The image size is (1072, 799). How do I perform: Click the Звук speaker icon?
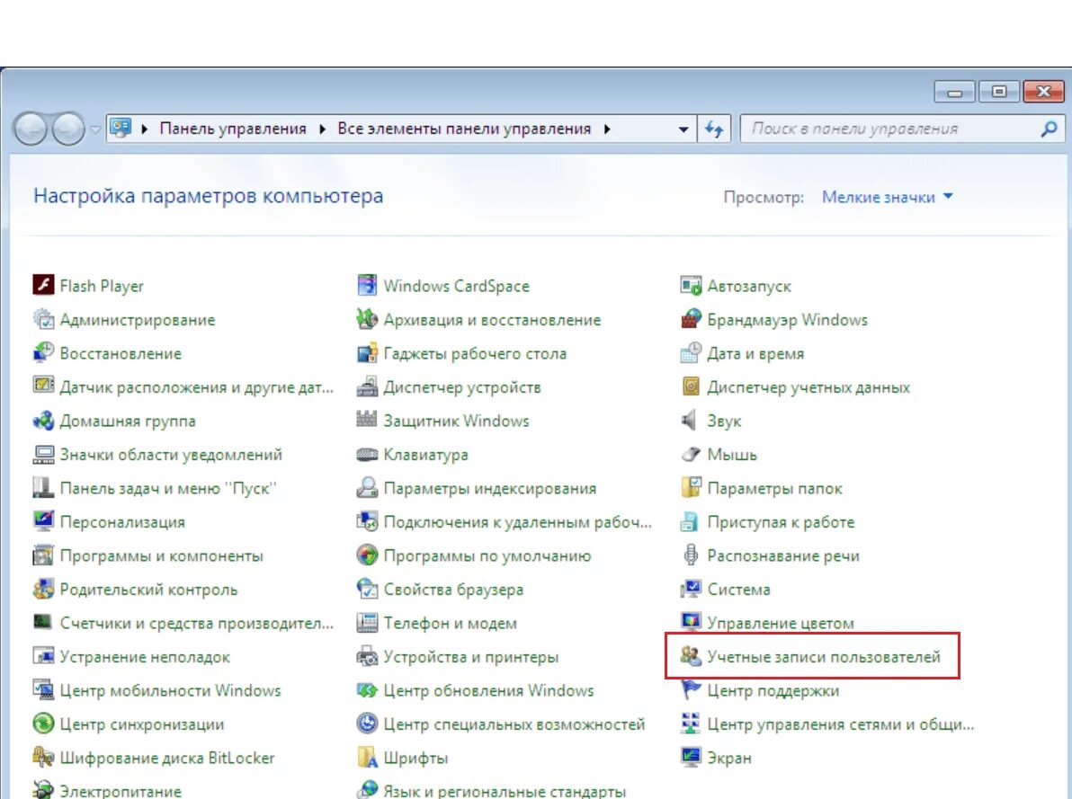click(x=690, y=420)
